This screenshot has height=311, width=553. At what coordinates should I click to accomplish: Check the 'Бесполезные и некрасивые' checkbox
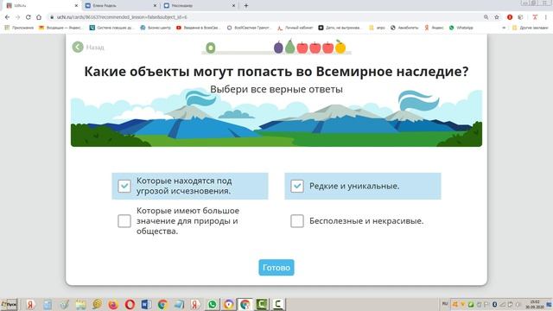(297, 221)
